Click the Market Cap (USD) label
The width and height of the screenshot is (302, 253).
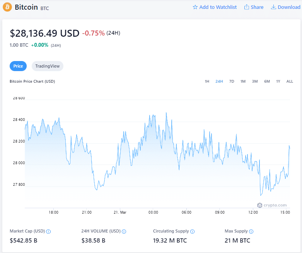[x=27, y=231]
